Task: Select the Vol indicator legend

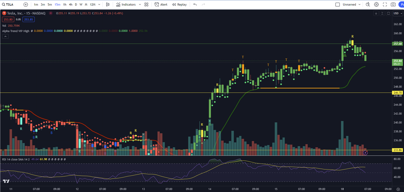Action: point(4,26)
